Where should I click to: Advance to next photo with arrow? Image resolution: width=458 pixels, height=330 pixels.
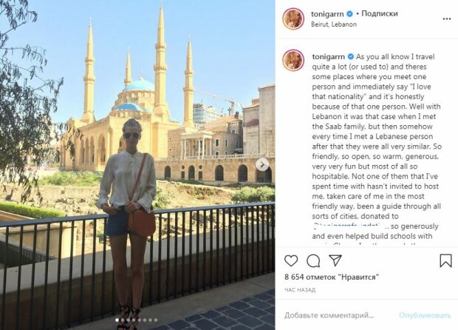(x=262, y=164)
